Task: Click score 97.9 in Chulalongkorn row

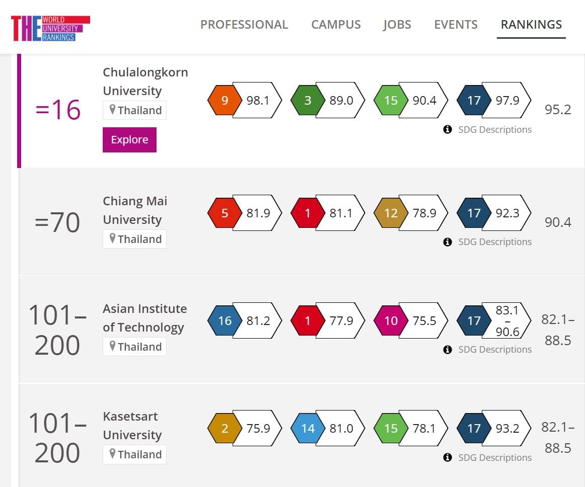Action: pos(507,100)
